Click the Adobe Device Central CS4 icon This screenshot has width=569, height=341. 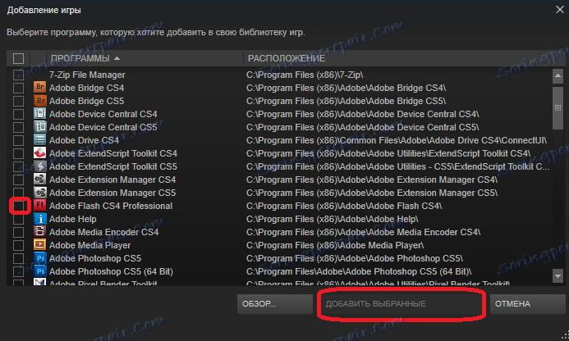click(x=40, y=113)
